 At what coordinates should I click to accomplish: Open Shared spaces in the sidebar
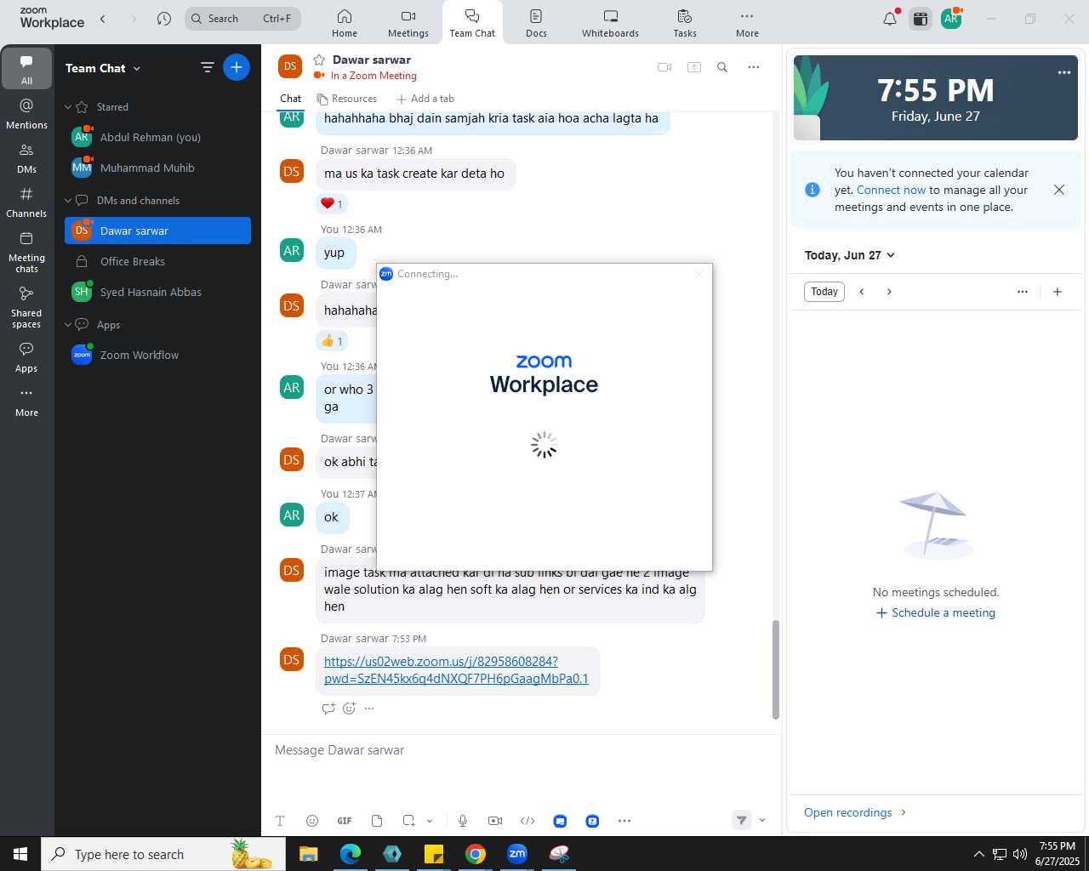pyautogui.click(x=26, y=307)
